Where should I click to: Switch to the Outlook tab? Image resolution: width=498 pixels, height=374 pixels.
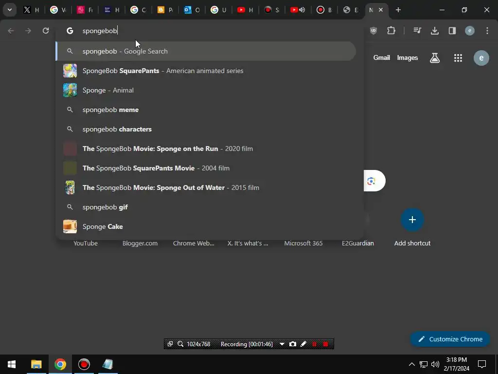[x=192, y=10]
